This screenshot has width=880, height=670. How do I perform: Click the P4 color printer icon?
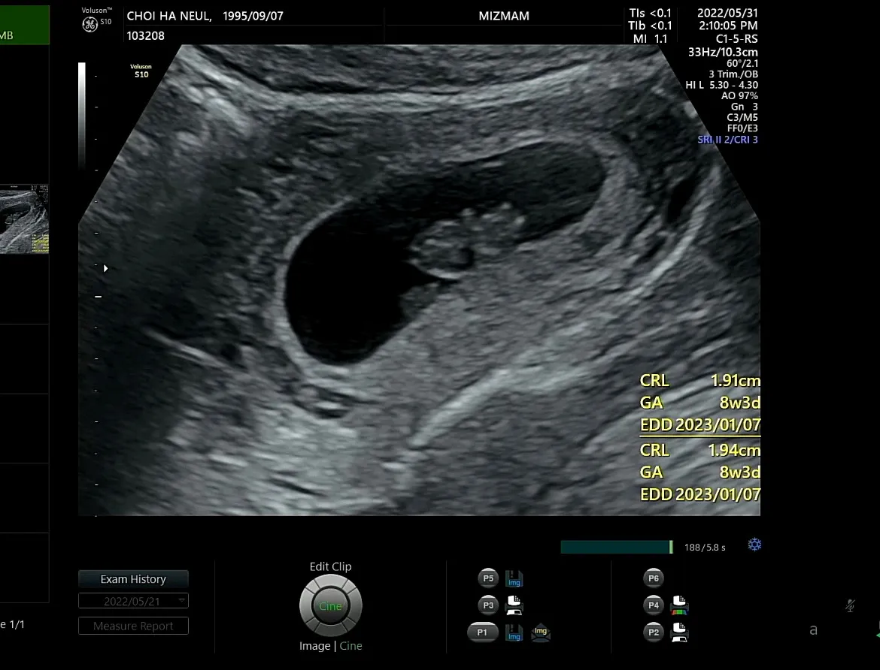[x=679, y=605]
